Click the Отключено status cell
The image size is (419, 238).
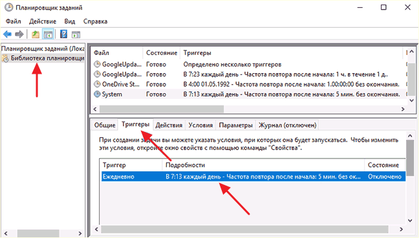click(x=385, y=177)
